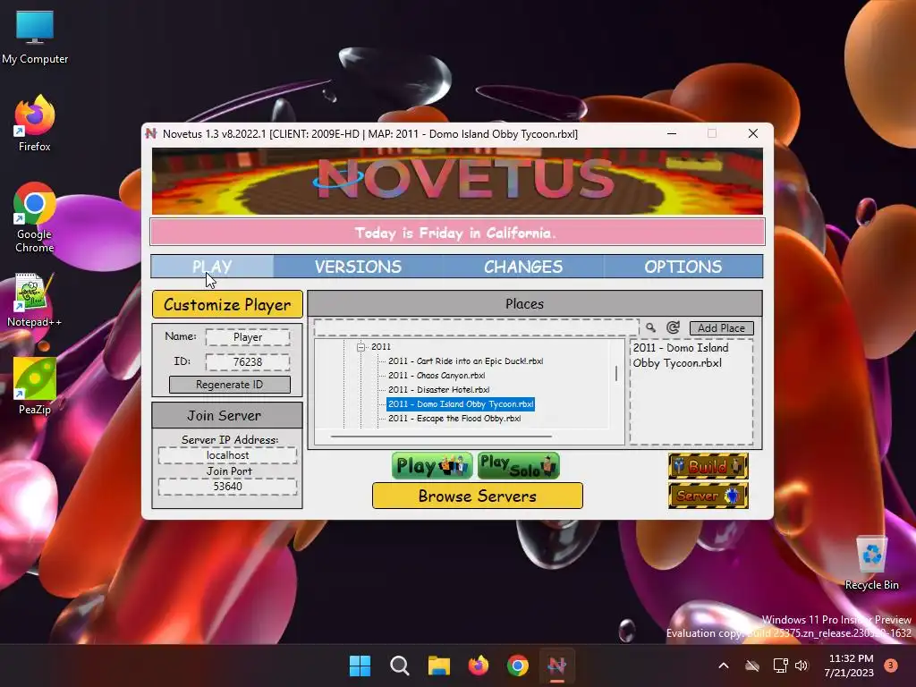Click the Places list vertical scrollbar

(616, 374)
